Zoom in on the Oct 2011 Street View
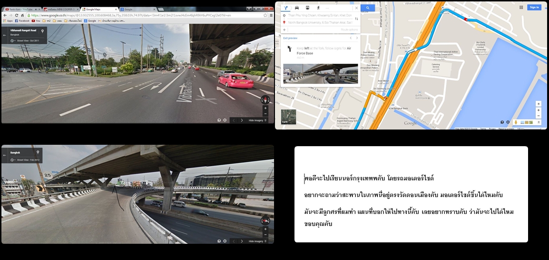Image resolution: width=549 pixels, height=260 pixels. [265, 108]
